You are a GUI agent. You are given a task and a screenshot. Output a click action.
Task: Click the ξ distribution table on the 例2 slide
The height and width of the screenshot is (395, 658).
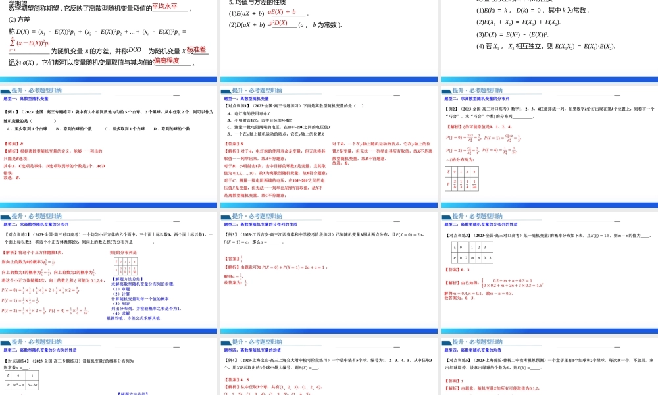point(462,178)
